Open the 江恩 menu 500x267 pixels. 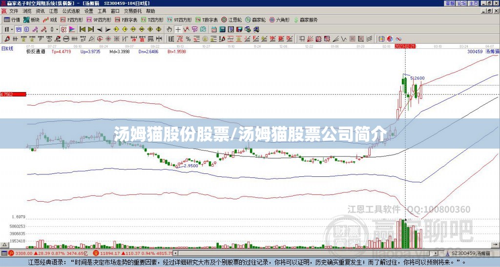53,11
